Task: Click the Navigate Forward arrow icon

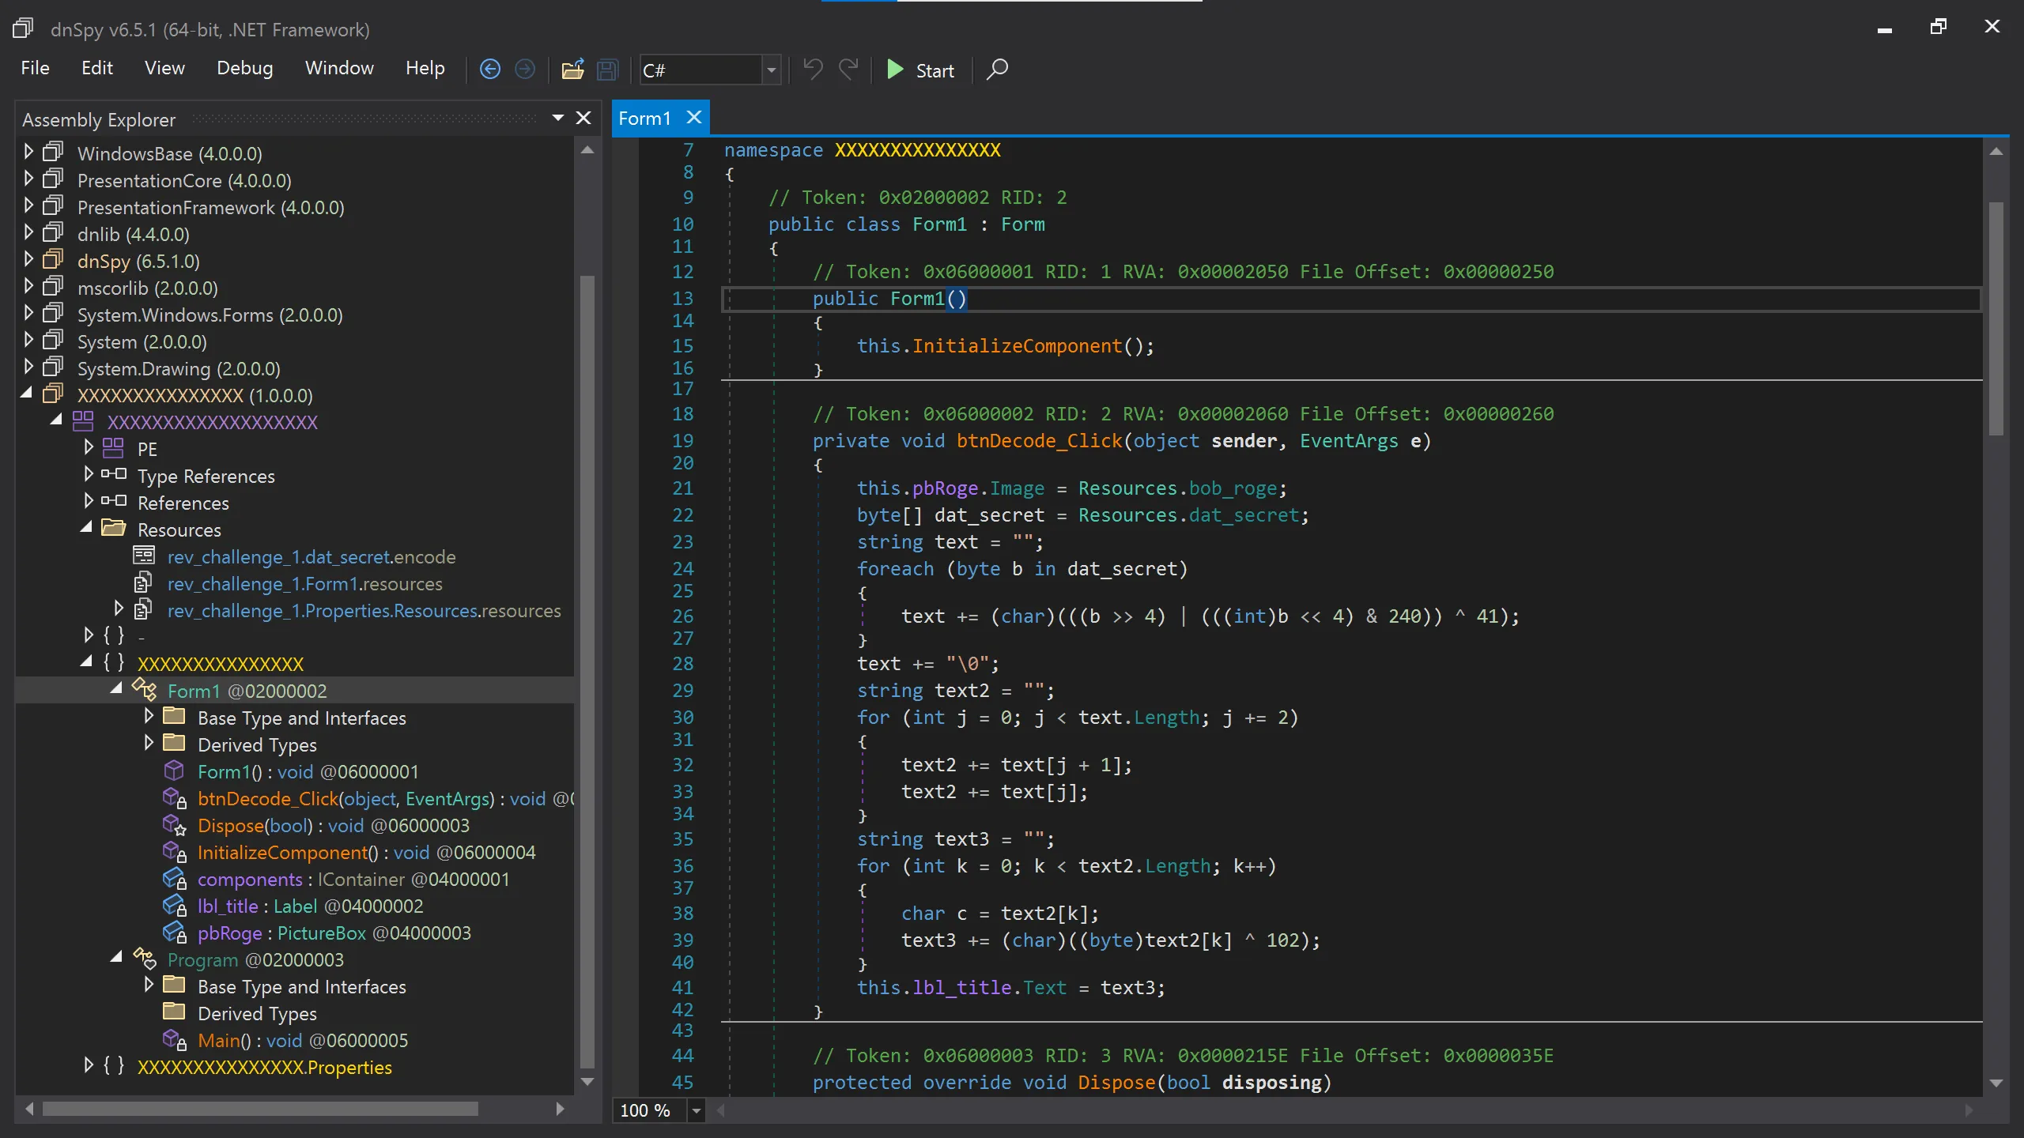Action: pos(524,70)
